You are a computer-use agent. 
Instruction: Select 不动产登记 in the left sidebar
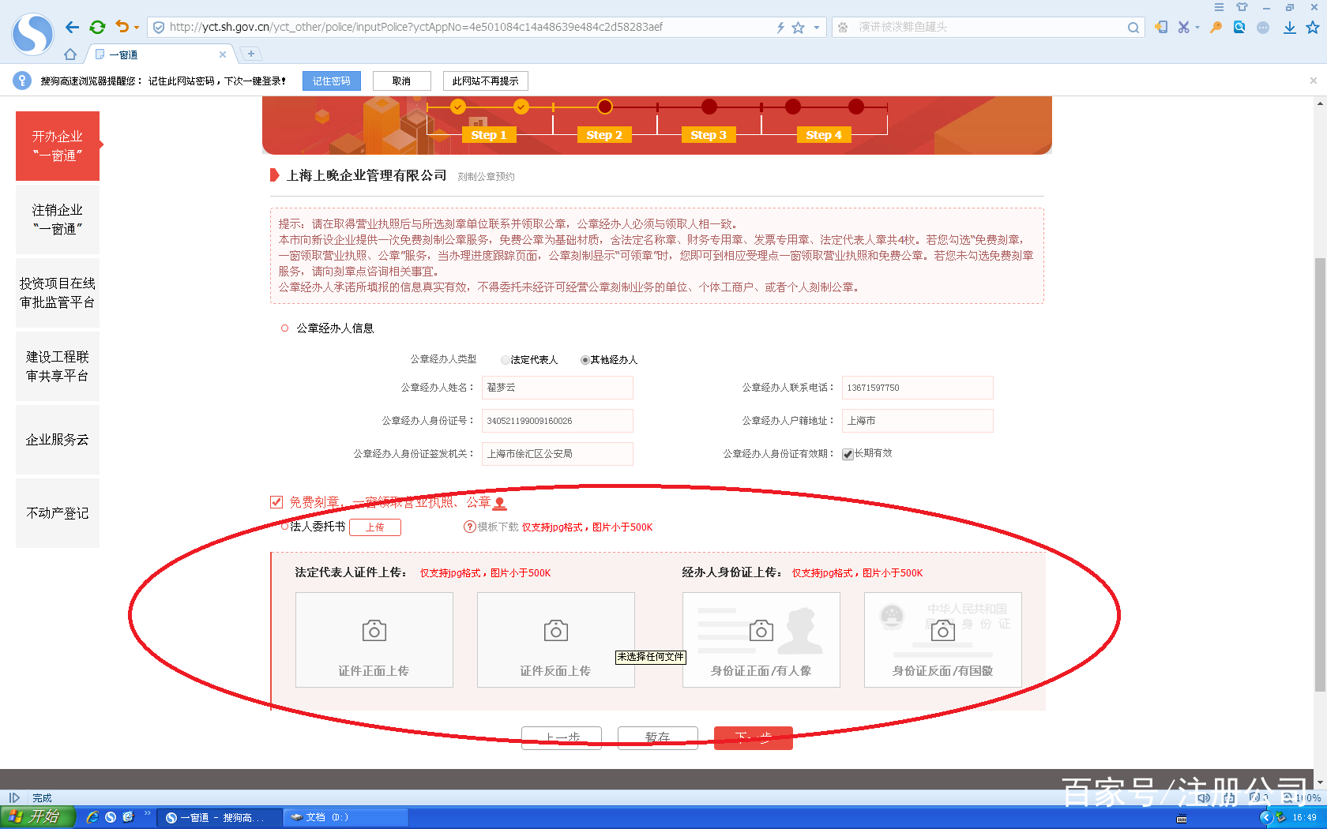[57, 513]
